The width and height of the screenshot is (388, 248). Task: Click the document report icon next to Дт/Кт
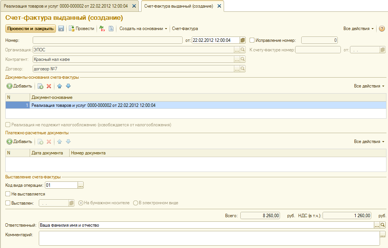click(111, 29)
